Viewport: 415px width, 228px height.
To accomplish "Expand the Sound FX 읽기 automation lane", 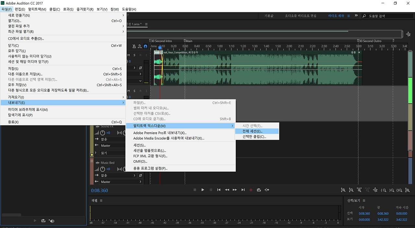I will (x=96, y=153).
